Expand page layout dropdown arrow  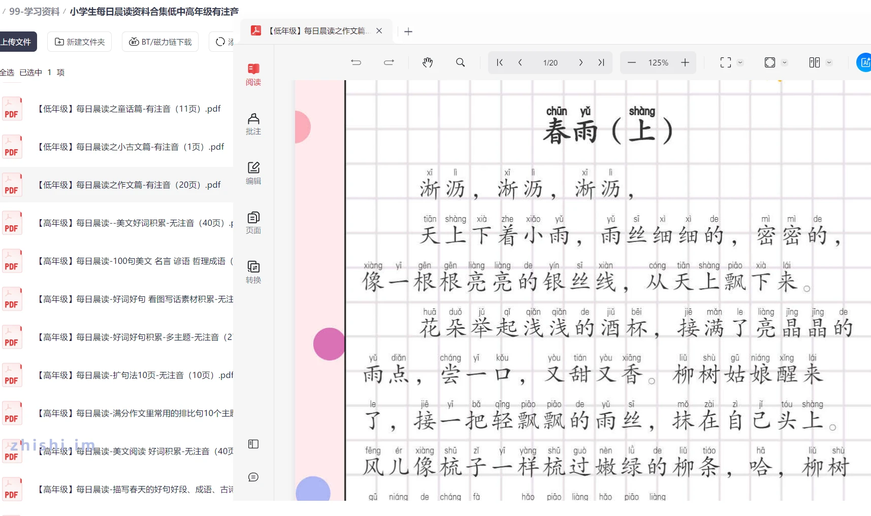[x=829, y=62]
